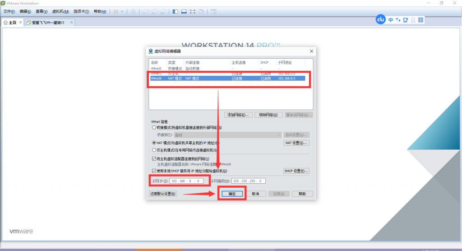The width and height of the screenshot is (462, 251).
Task: Open the 虚拟机(M) menu
Action: point(60,11)
